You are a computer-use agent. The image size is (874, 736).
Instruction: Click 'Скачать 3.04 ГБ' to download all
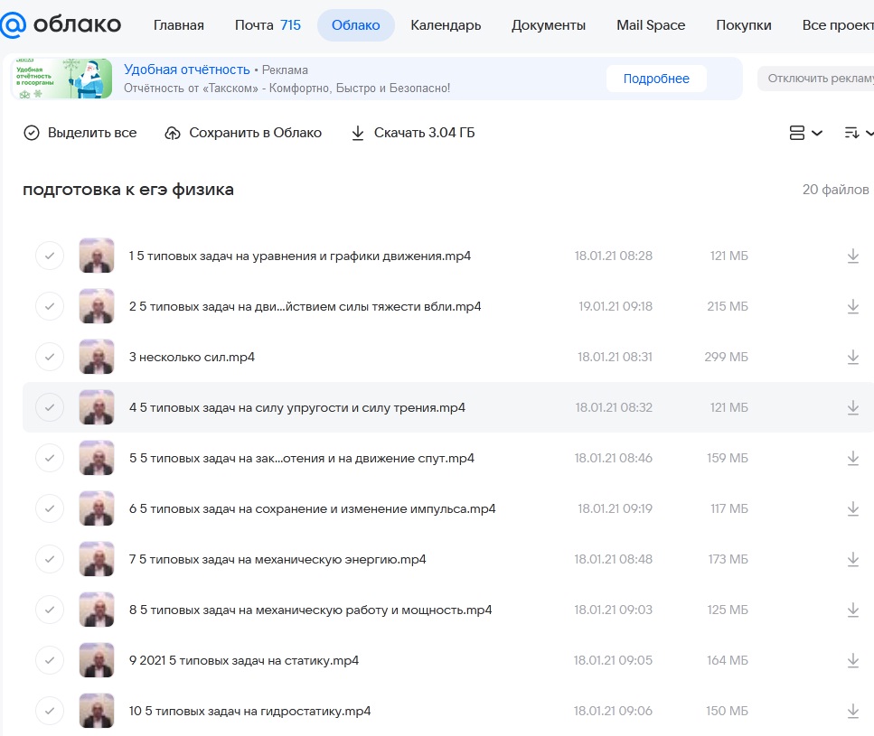(413, 133)
